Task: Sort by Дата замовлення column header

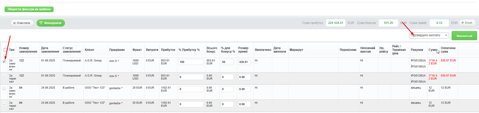Action: click(50, 50)
